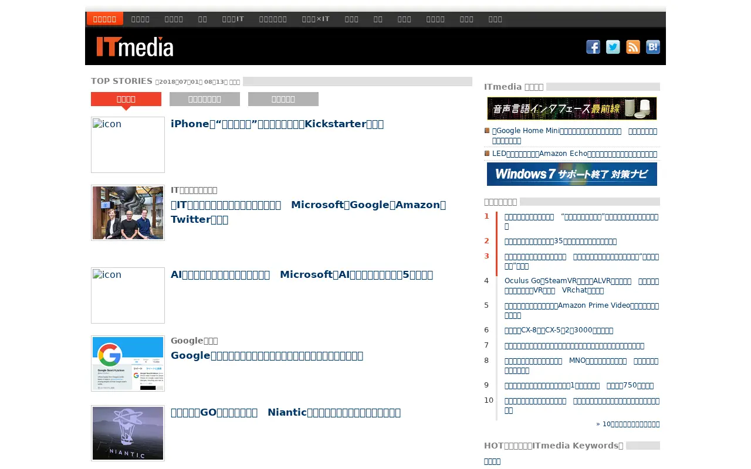Select the active orange tab under TOP STORIES

pos(126,99)
